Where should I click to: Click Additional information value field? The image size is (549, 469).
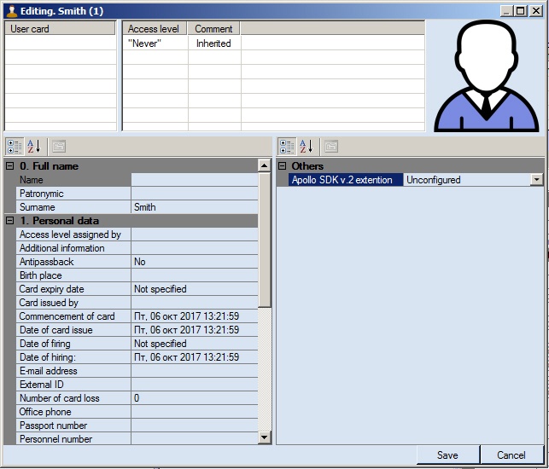(x=195, y=248)
